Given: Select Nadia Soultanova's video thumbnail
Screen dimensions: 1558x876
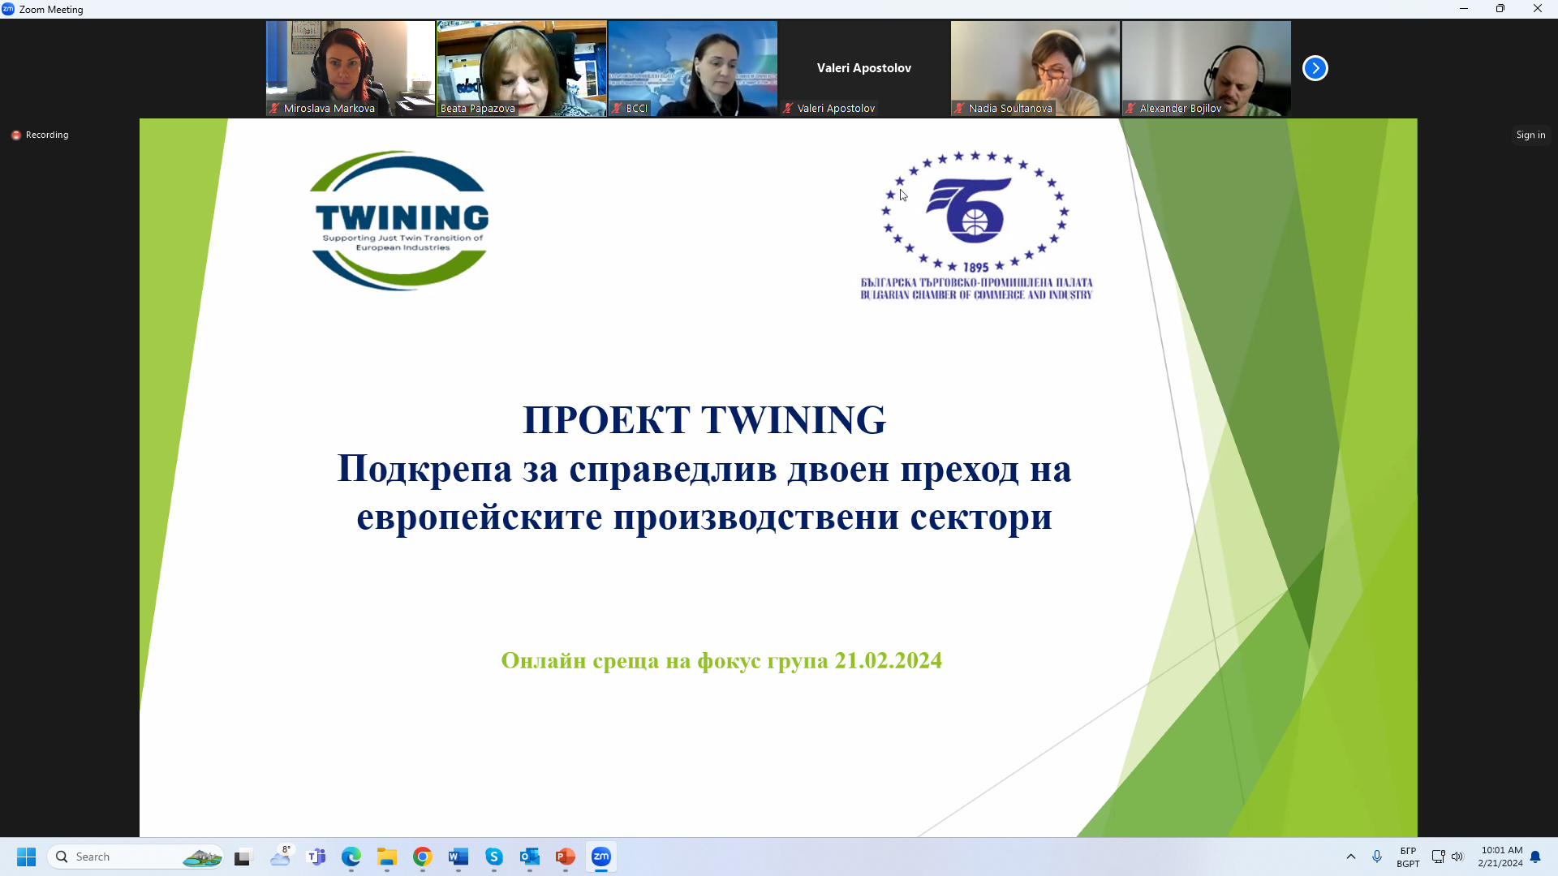Looking at the screenshot, I should (1035, 68).
